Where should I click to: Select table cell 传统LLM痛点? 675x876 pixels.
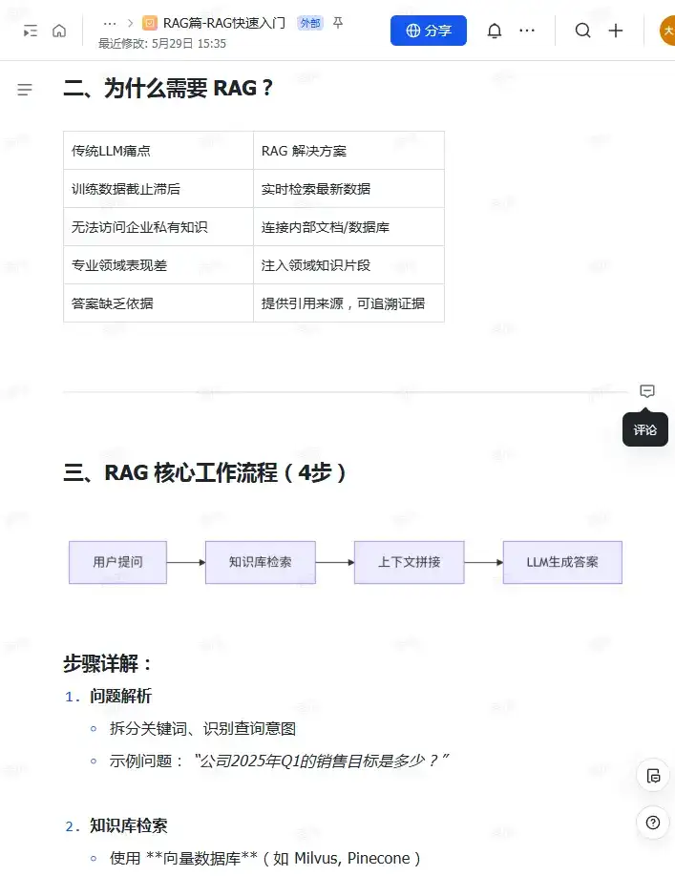158,151
